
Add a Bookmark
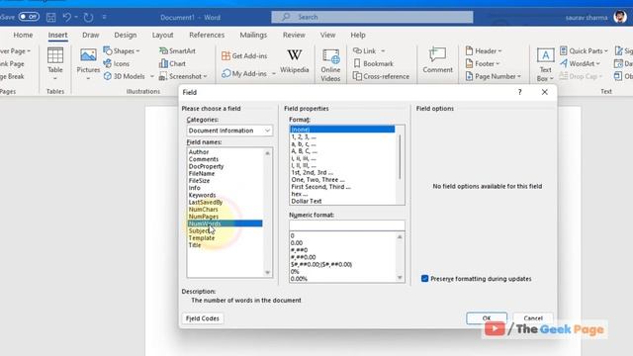pyautogui.click(x=373, y=63)
